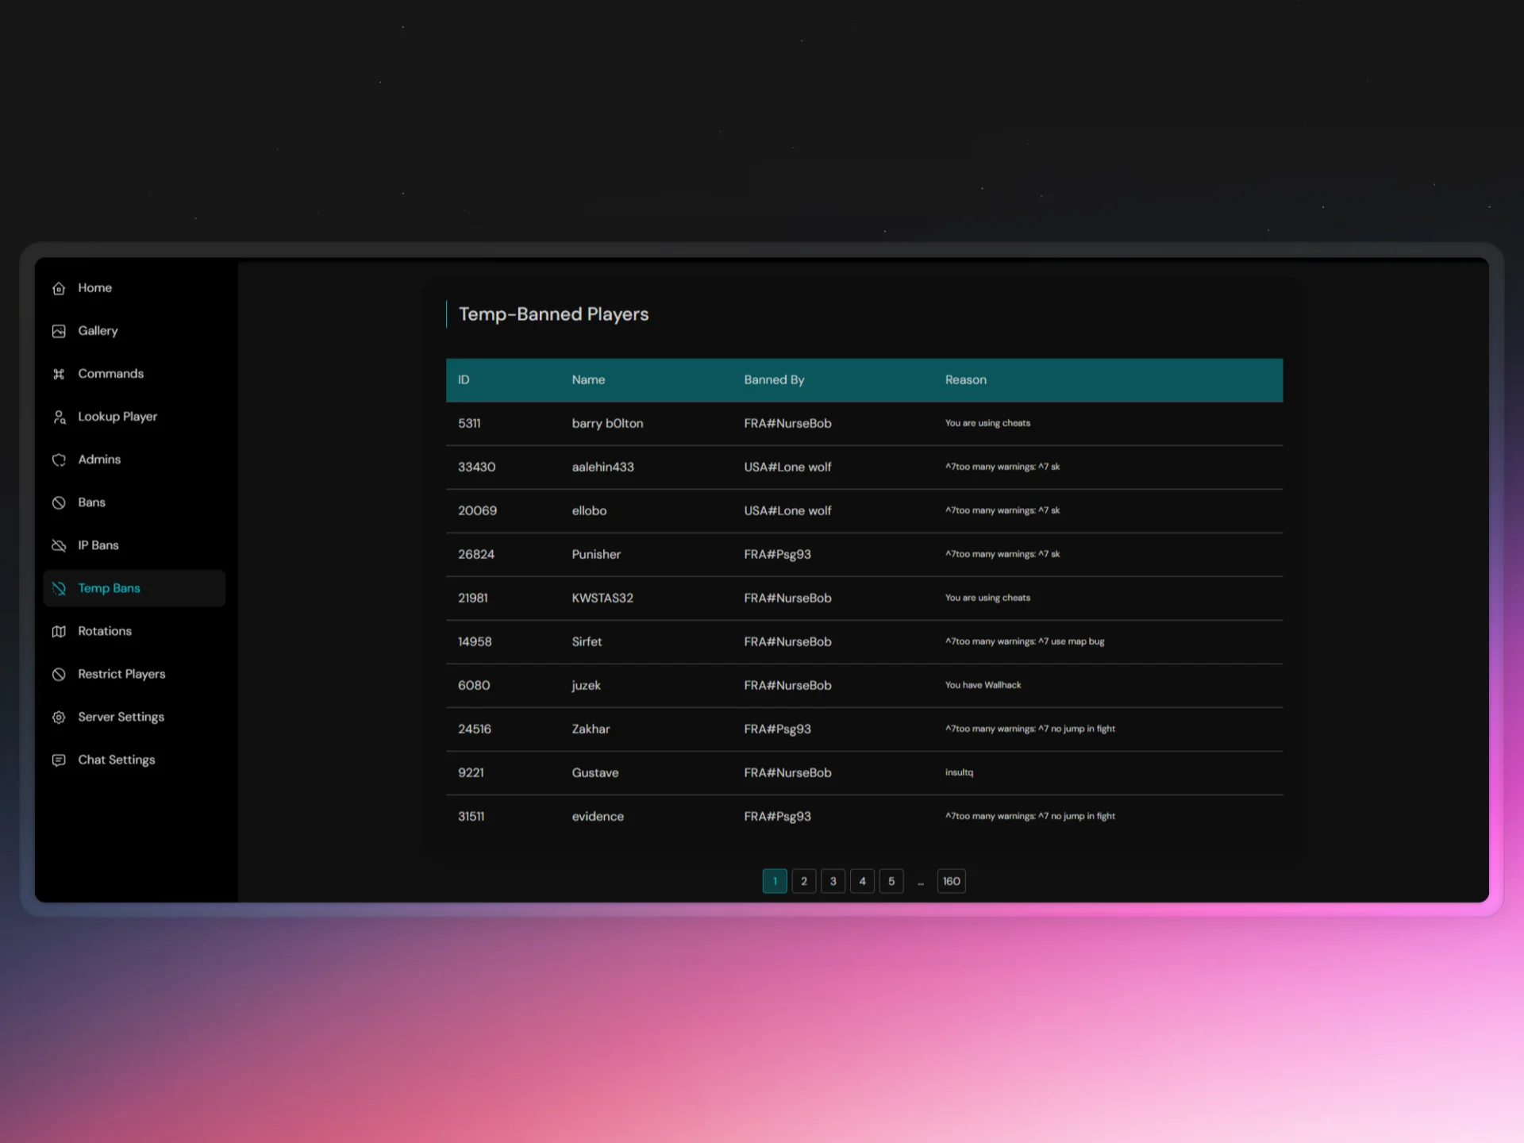Click the Server Settings gear icon
The image size is (1524, 1143).
click(59, 717)
